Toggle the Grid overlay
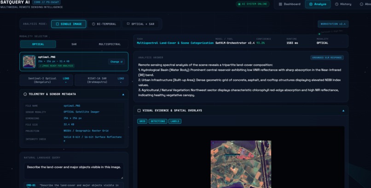Screen dimensions: 371x188 (x=142, y=121)
